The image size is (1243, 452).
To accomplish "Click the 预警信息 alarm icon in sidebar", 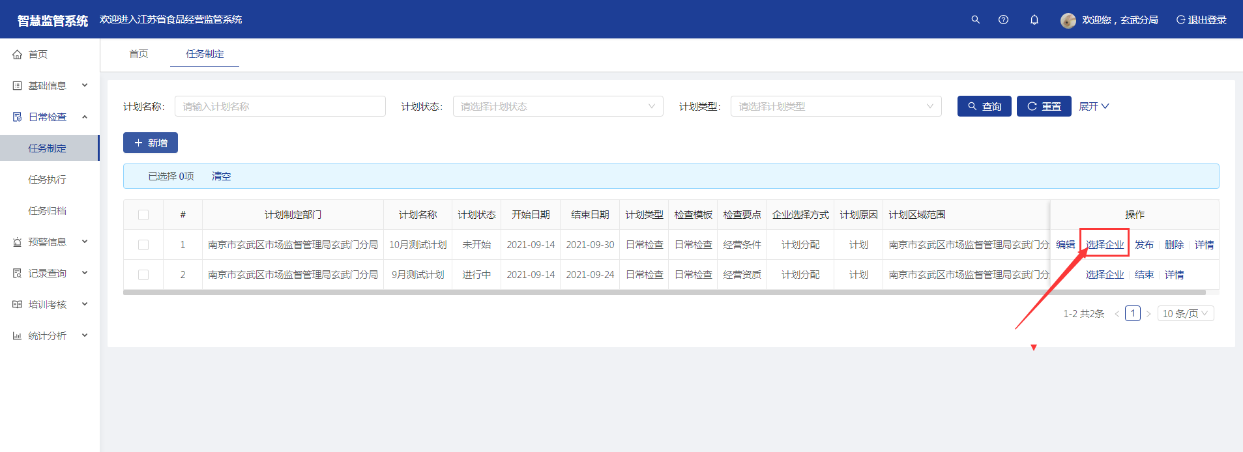I will (x=18, y=242).
